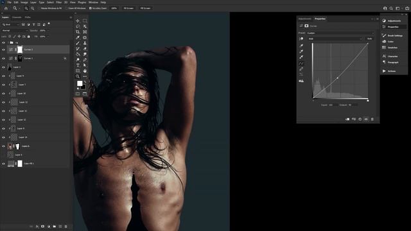Click clip to layer icon in Properties
The width and height of the screenshot is (411, 231).
click(347, 119)
